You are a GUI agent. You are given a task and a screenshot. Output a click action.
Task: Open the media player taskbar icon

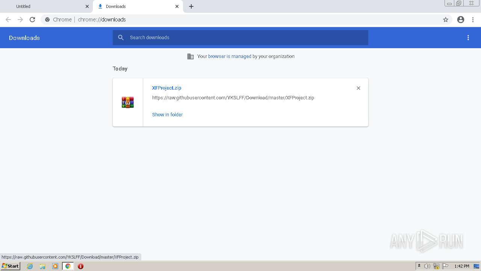pyautogui.click(x=55, y=266)
